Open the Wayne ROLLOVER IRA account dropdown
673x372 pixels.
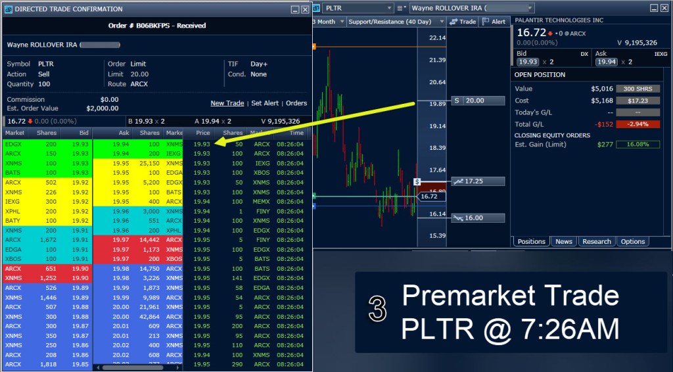coord(664,8)
